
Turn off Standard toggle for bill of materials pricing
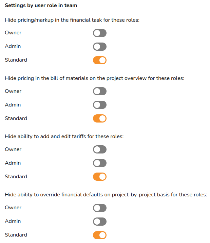click(100, 118)
